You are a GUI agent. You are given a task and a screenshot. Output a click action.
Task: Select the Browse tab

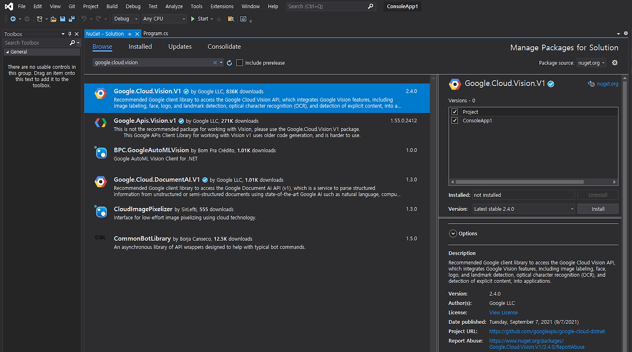pyautogui.click(x=102, y=46)
